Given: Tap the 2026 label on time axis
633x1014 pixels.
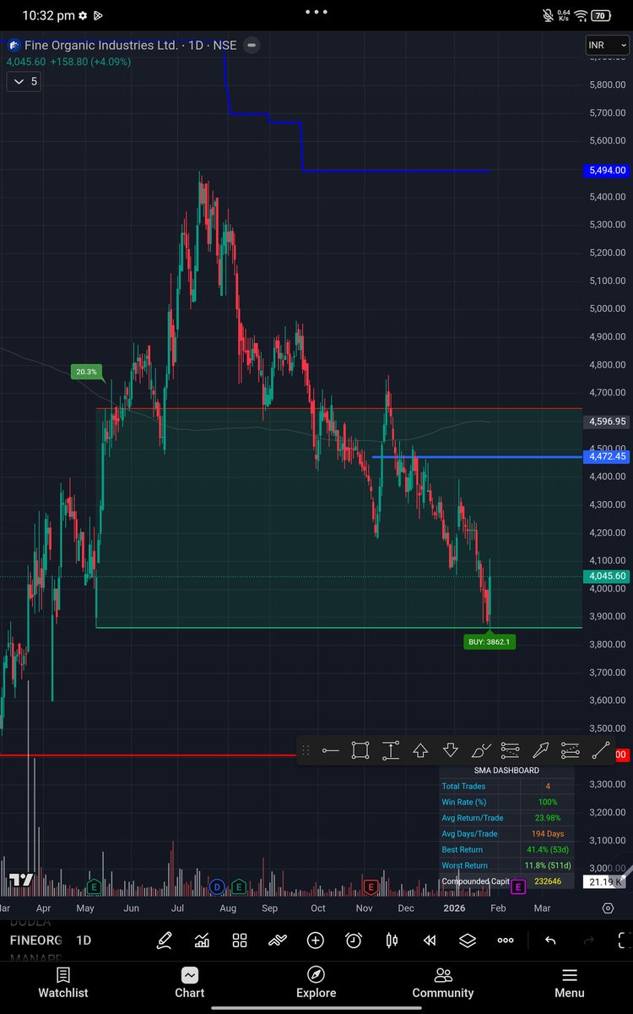Looking at the screenshot, I should (x=453, y=908).
